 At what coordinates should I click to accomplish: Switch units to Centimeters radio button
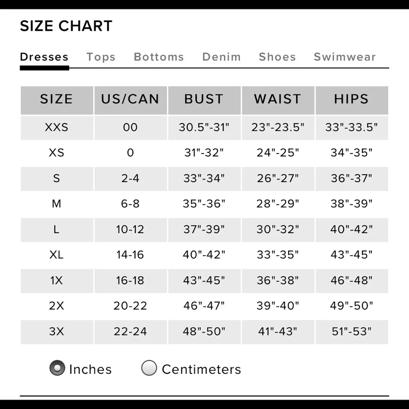[x=149, y=368]
